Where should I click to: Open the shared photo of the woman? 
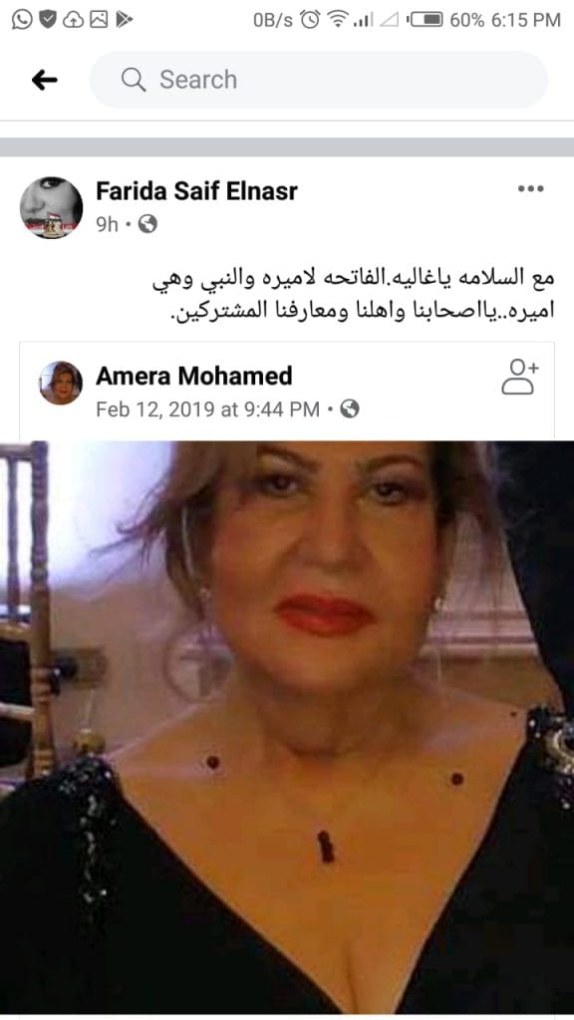coord(287,727)
